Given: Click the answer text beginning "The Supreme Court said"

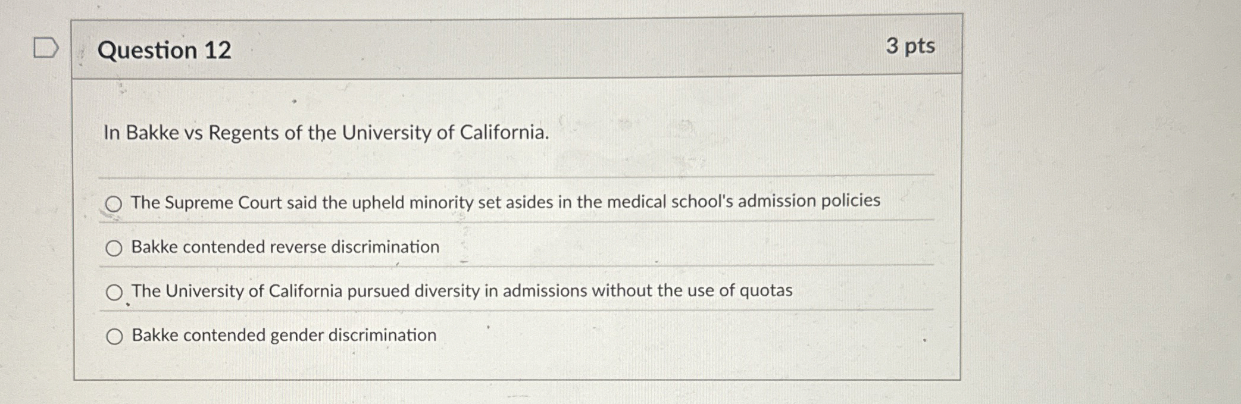Looking at the screenshot, I should tap(505, 202).
